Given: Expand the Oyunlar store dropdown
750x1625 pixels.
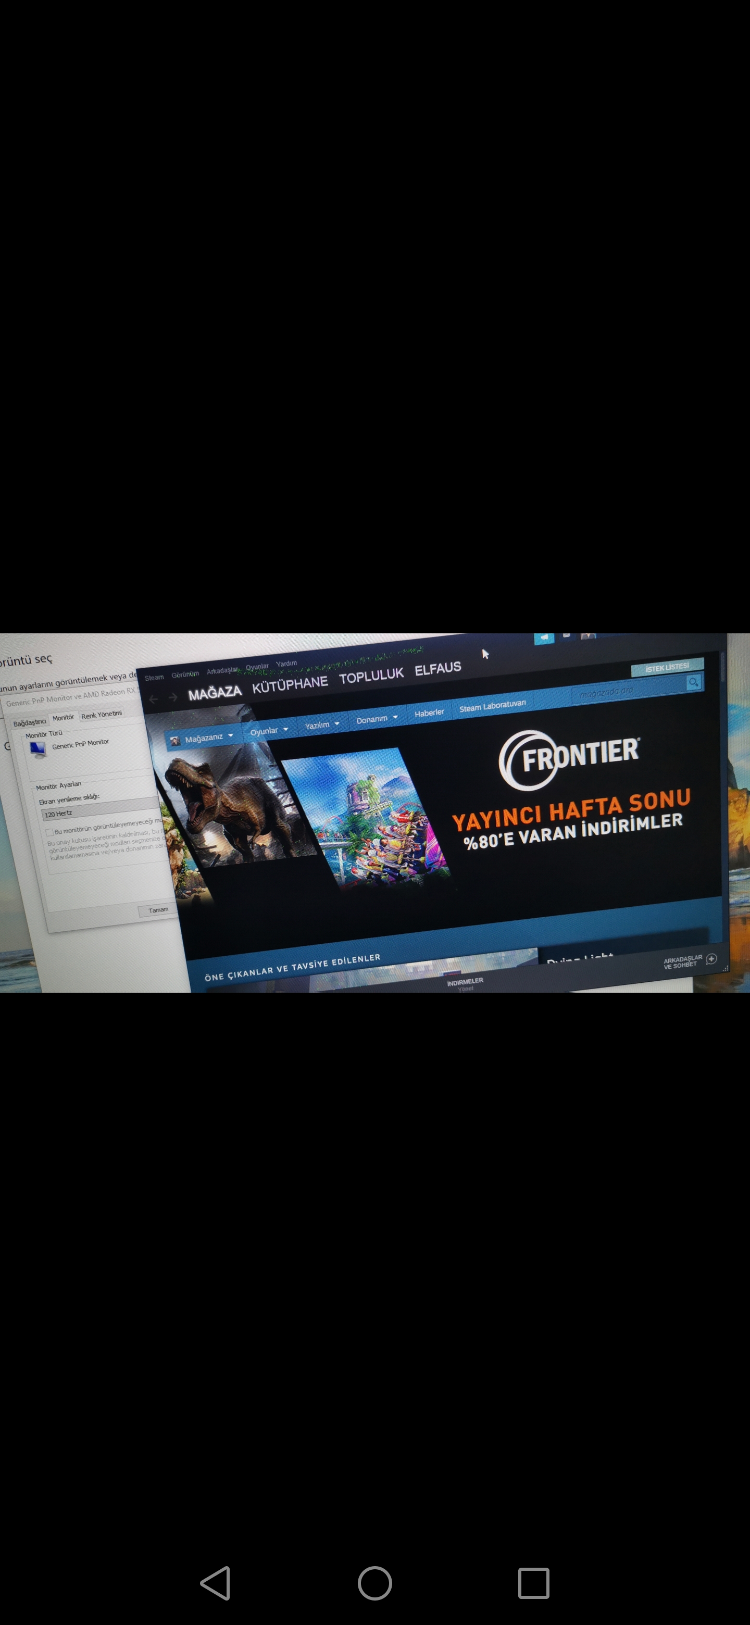Looking at the screenshot, I should tap(269, 731).
